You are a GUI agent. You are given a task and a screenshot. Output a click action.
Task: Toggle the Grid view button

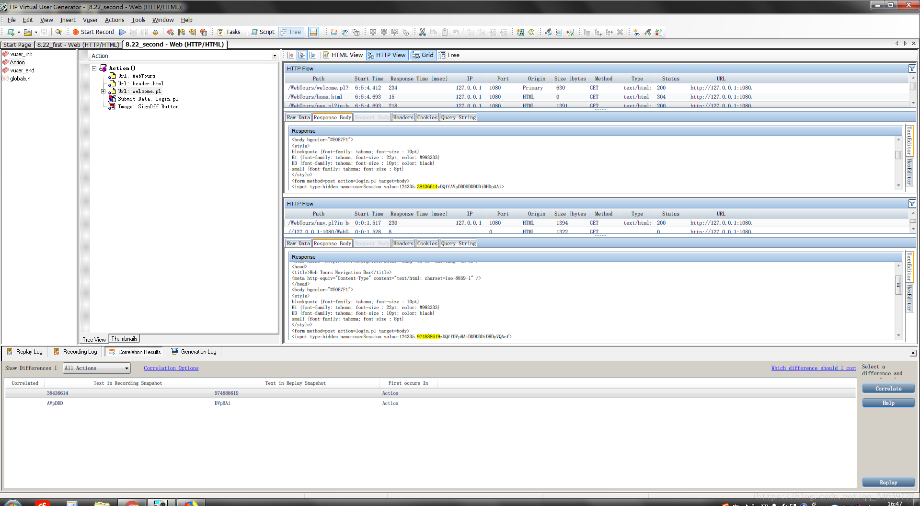click(423, 55)
